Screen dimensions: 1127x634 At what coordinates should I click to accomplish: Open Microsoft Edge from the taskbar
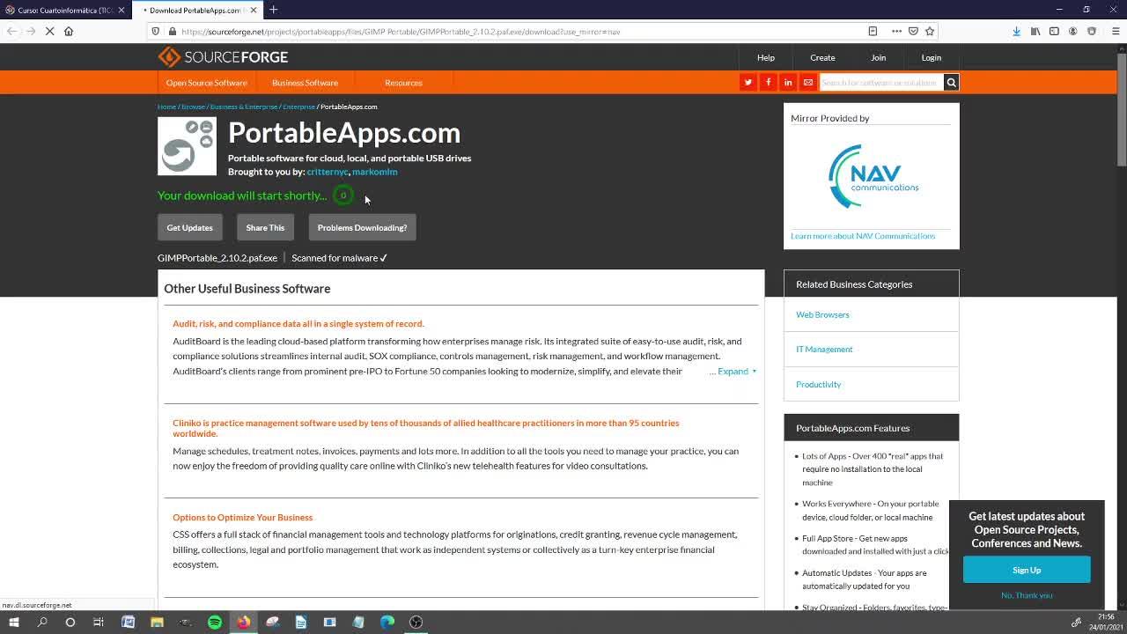tap(387, 622)
